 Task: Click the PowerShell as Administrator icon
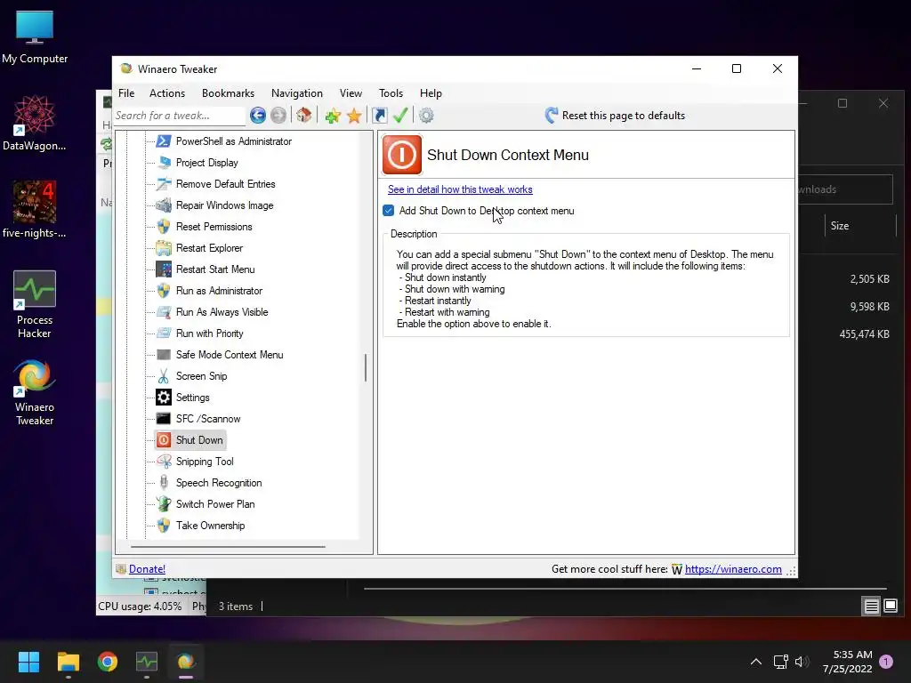[164, 141]
